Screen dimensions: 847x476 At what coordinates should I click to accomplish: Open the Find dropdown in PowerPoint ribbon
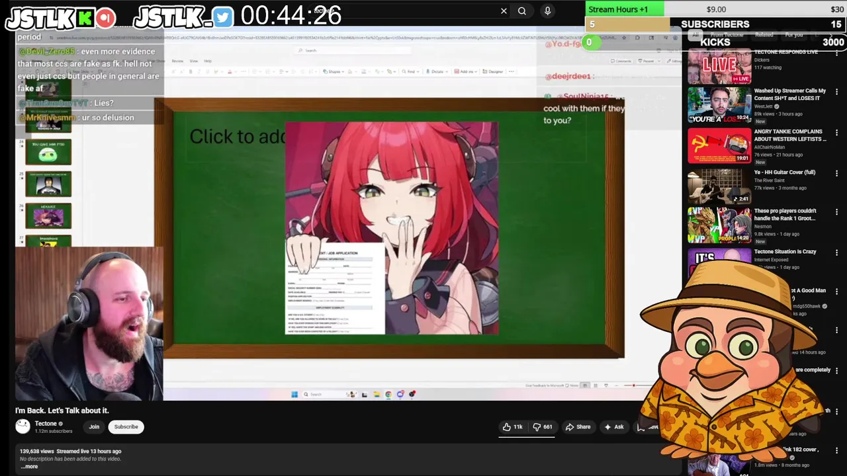click(x=410, y=71)
